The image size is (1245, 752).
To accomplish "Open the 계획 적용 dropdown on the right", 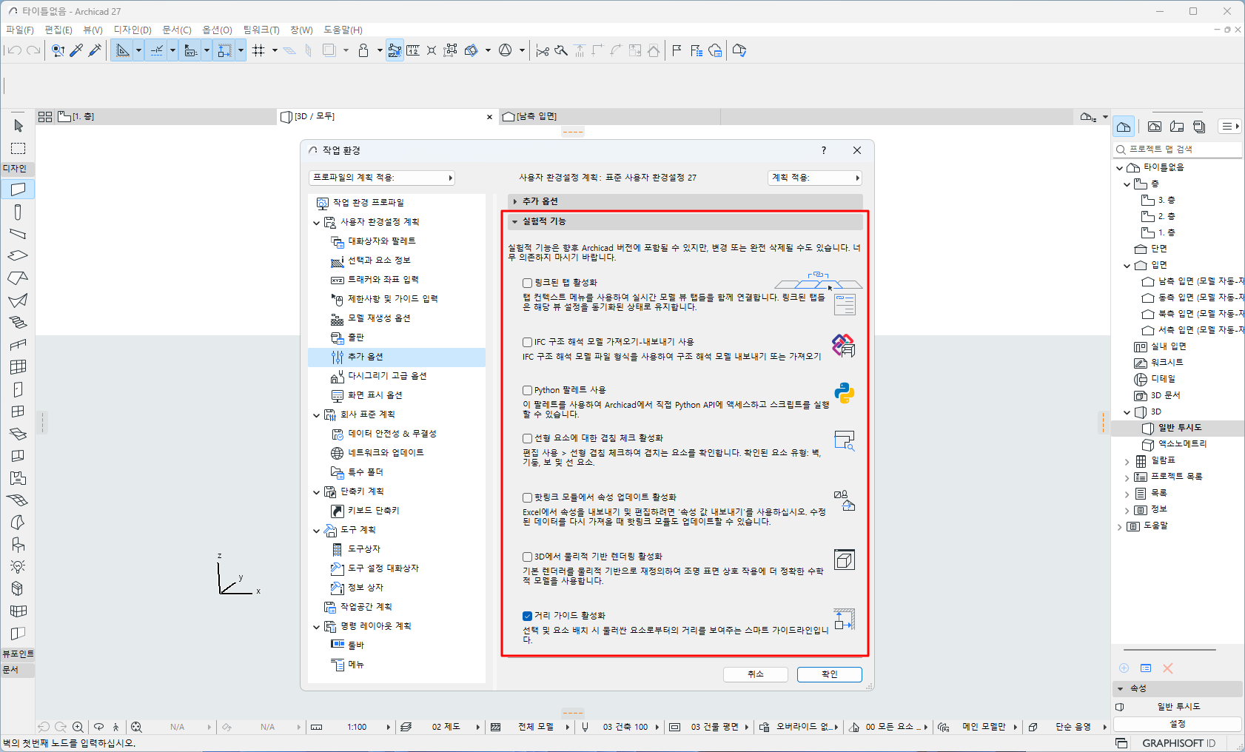I will click(x=815, y=178).
